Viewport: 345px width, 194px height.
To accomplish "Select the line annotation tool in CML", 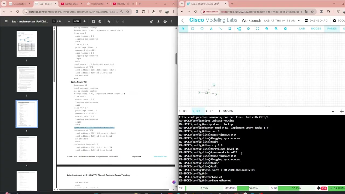I will [220, 29].
